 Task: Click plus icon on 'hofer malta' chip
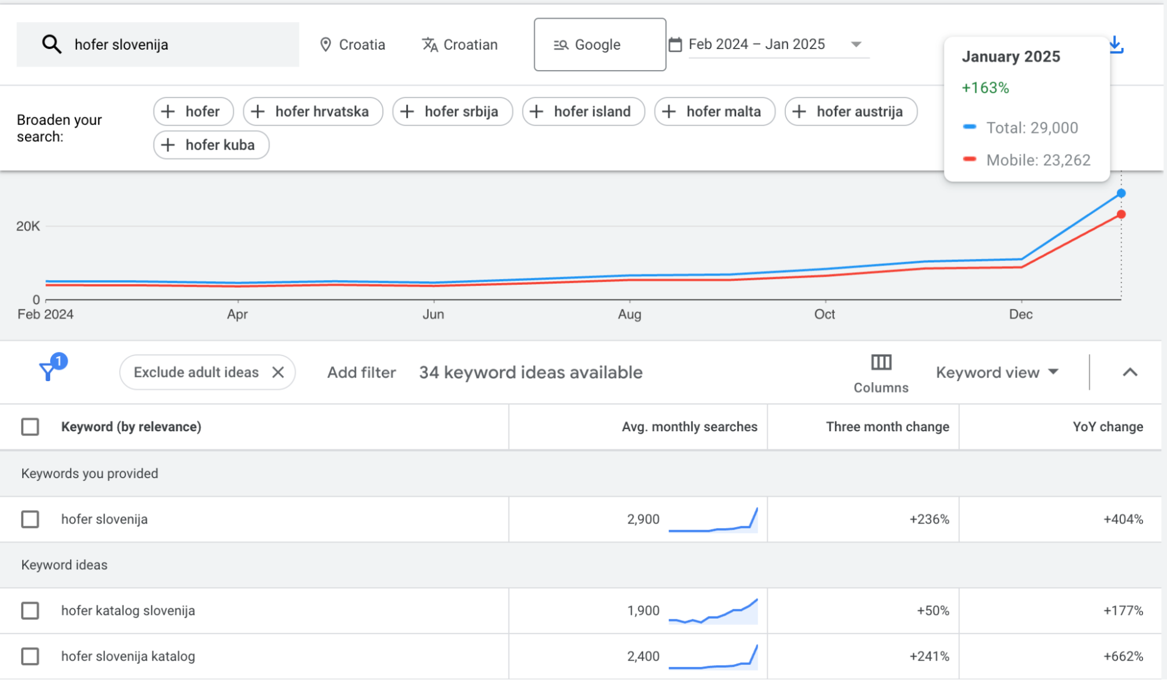669,111
